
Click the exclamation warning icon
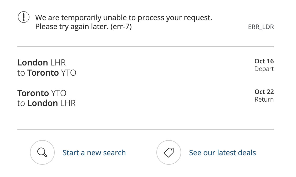tap(24, 18)
